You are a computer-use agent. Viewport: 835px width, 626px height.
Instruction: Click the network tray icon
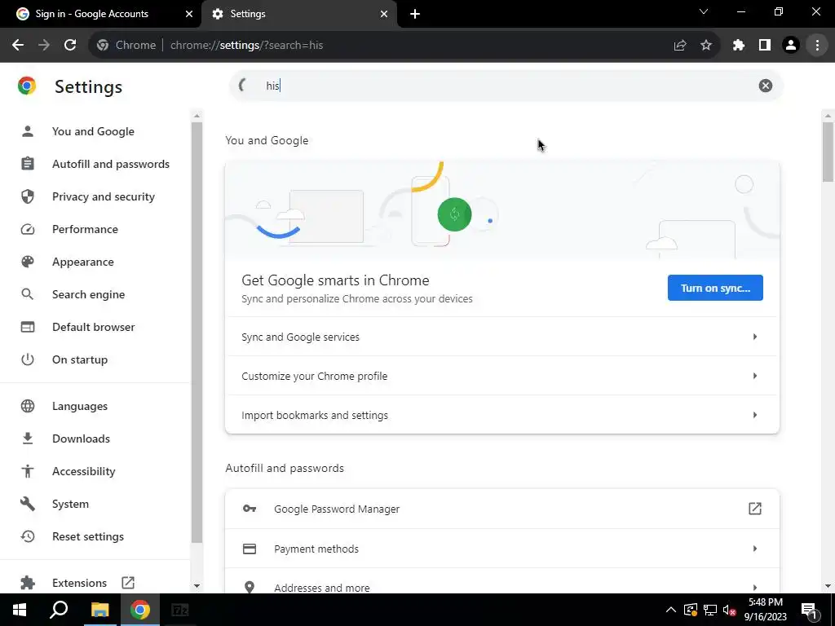point(710,610)
